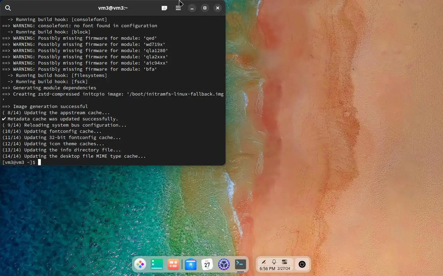This screenshot has height=276, width=443.
Task: Click the 'bfa' firmware warning line
Action: click(80, 69)
